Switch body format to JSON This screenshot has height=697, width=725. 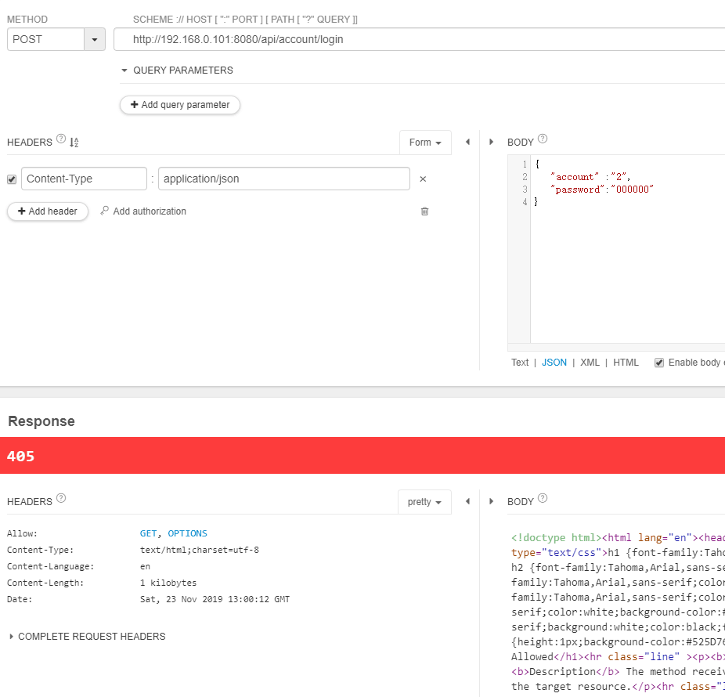[x=554, y=363]
